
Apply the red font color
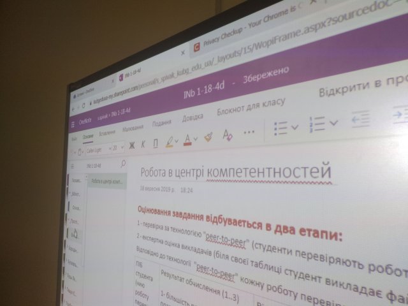(x=187, y=138)
